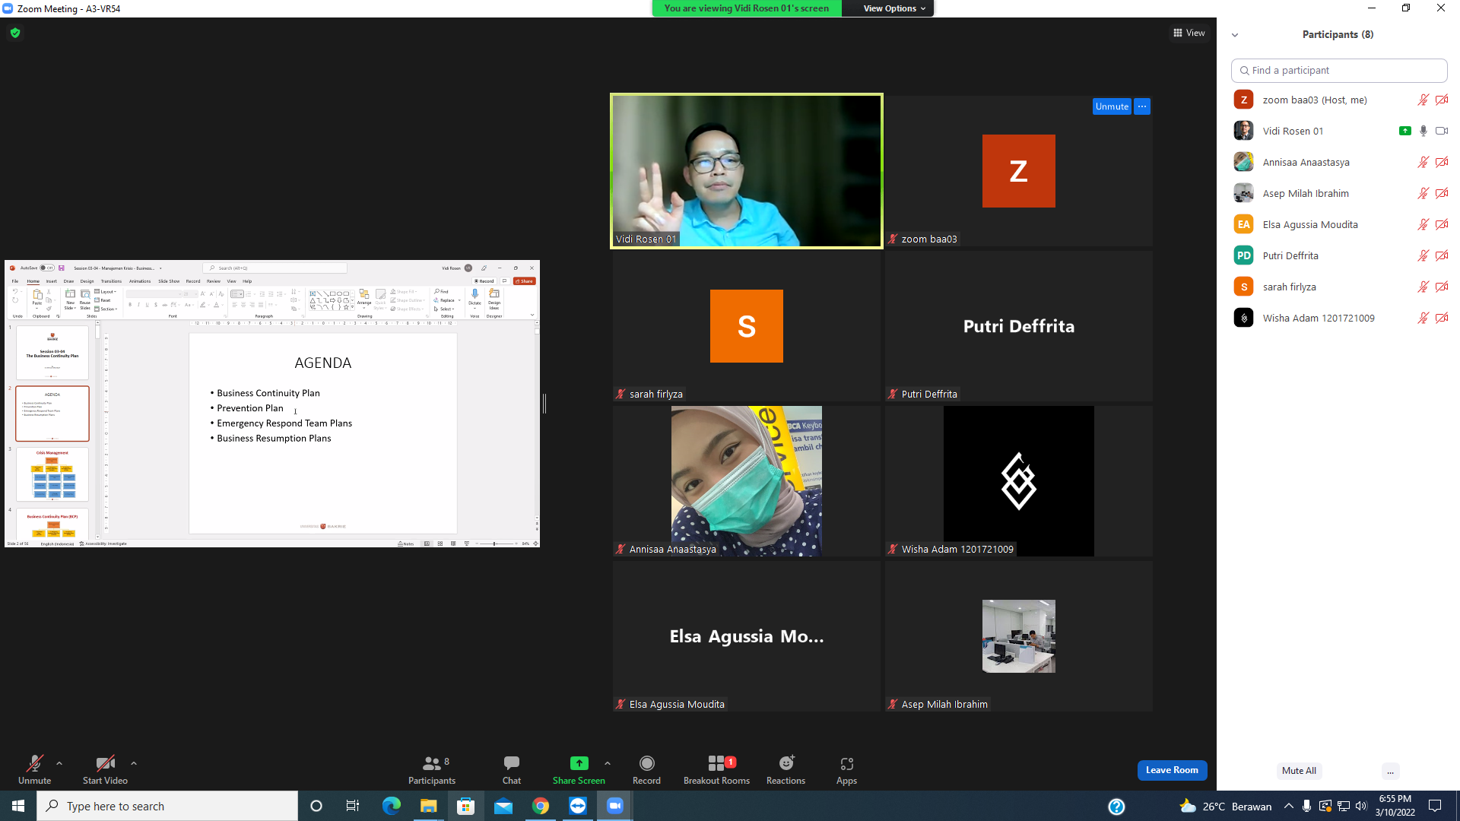Open the Design tab in shared PowerPoint
Image resolution: width=1460 pixels, height=821 pixels.
tap(87, 281)
